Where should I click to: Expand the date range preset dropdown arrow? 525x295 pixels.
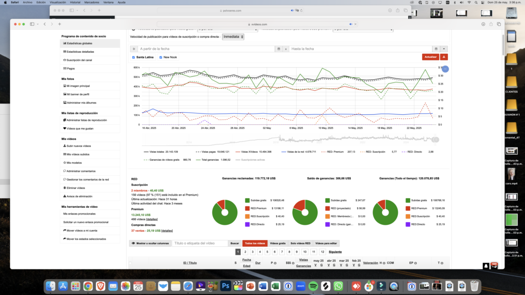444,49
